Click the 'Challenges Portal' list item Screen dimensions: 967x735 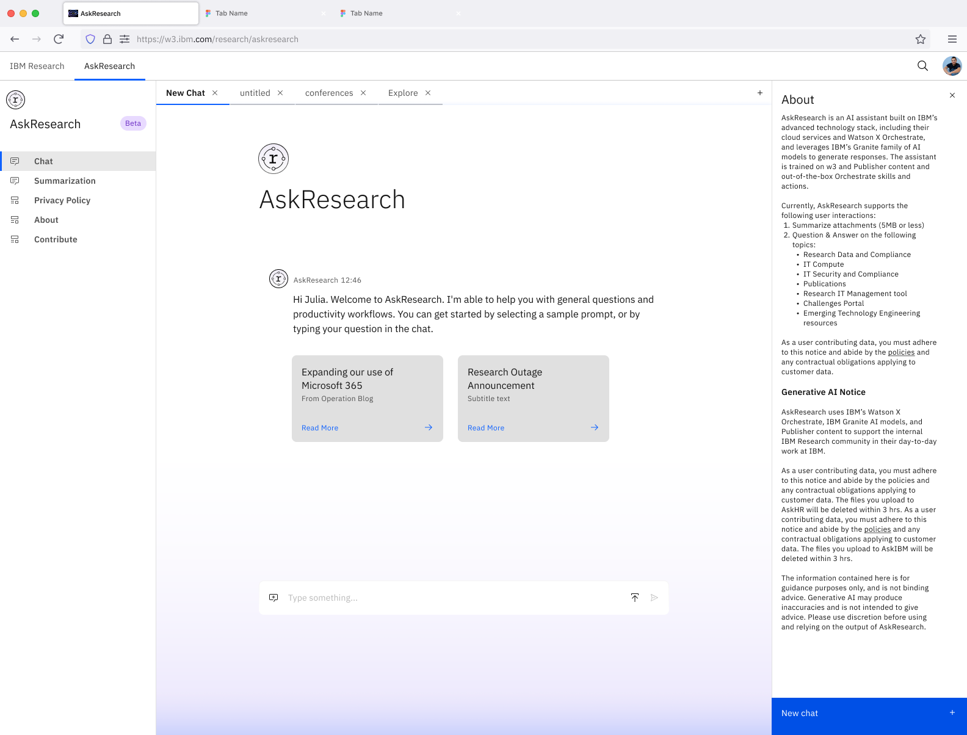(x=833, y=303)
